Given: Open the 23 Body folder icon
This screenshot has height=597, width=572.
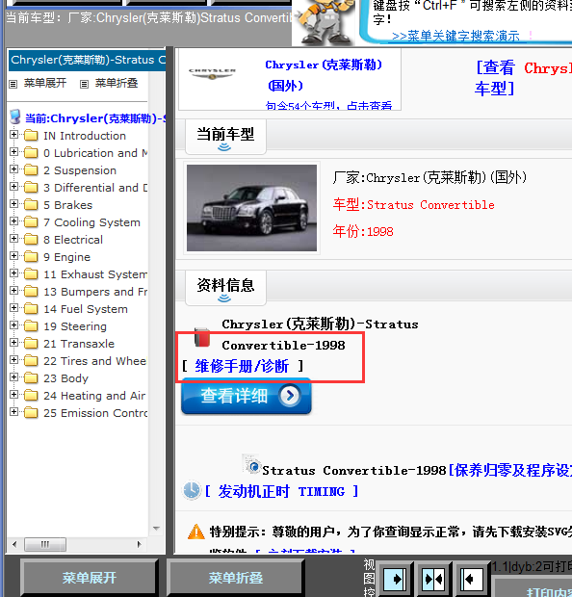Looking at the screenshot, I should 31,378.
